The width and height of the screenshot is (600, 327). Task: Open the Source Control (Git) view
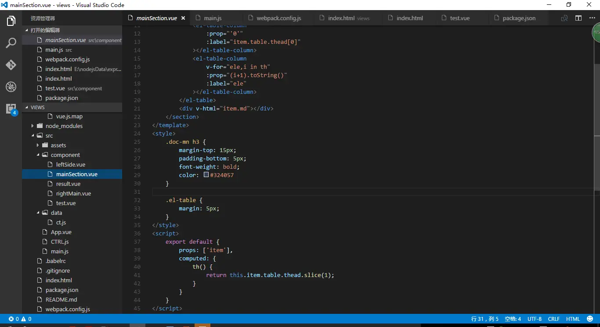click(11, 65)
